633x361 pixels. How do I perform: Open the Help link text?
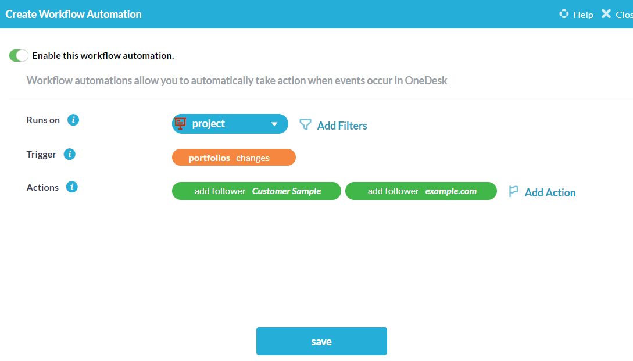point(583,15)
